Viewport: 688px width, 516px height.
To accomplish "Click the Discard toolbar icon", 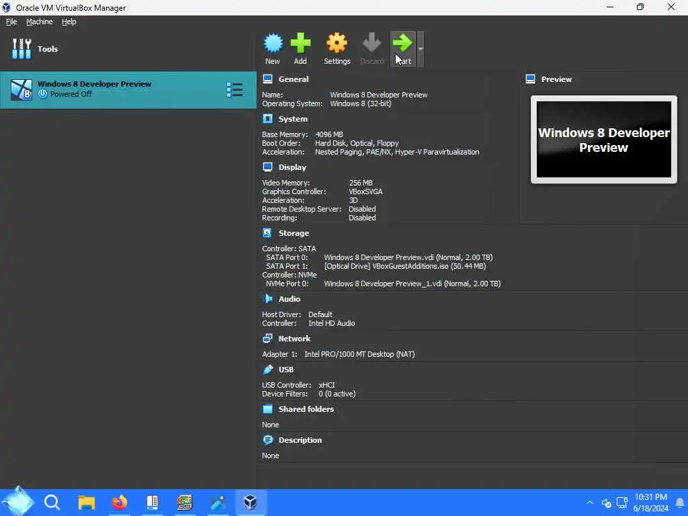I will 372,43.
